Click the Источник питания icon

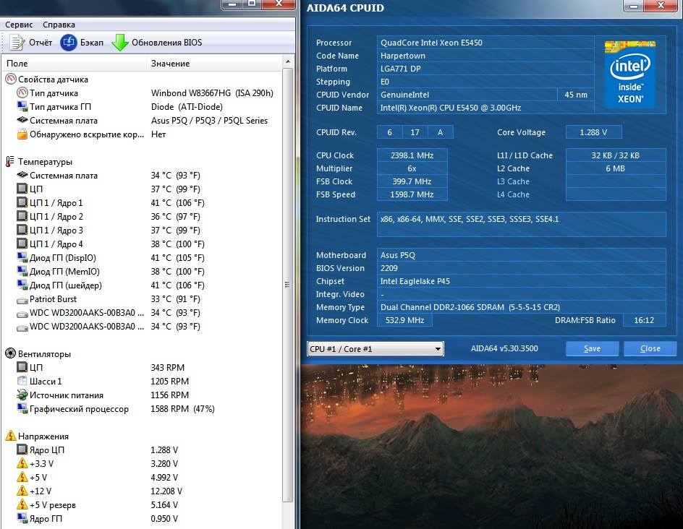coord(22,395)
